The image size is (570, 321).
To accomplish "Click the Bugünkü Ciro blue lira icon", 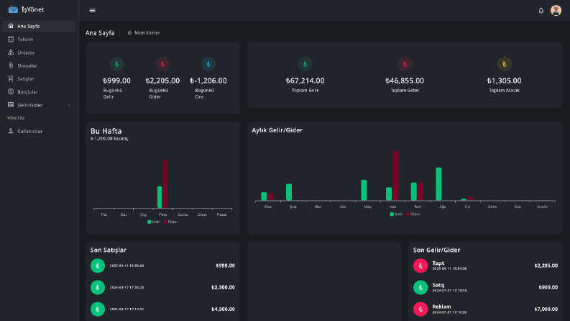I will point(208,64).
